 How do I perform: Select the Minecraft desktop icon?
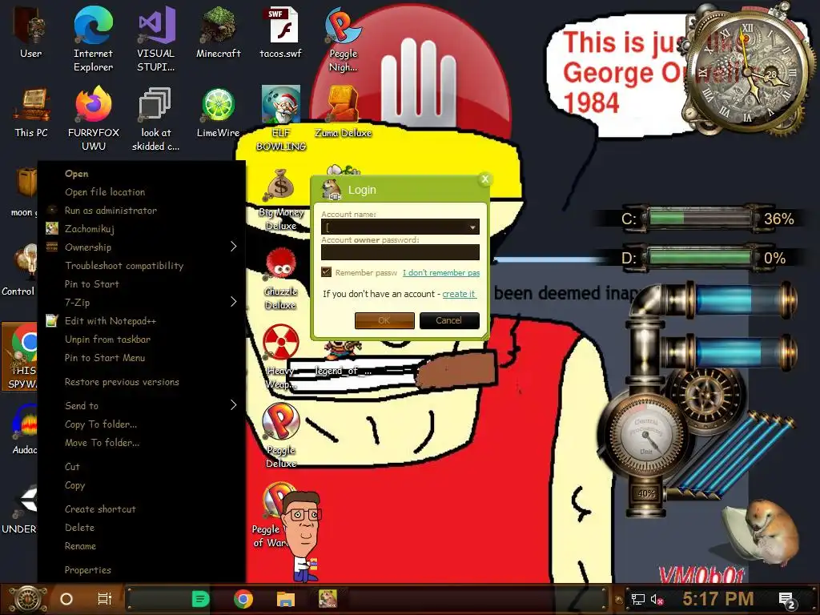coord(218,31)
